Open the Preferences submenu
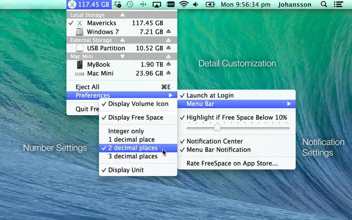 (x=122, y=95)
